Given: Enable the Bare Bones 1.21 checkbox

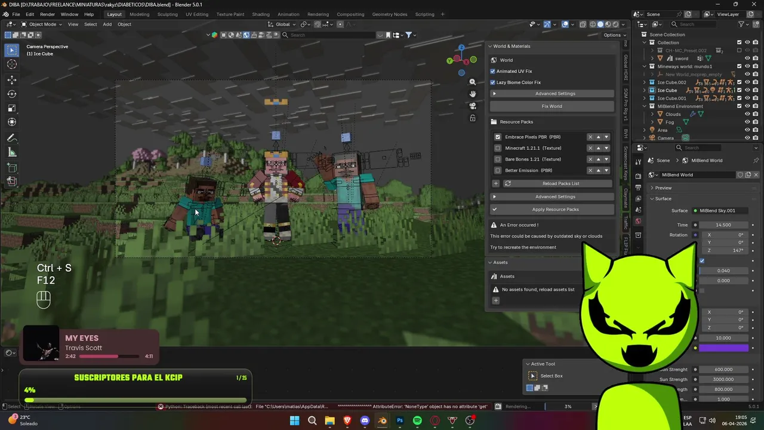Looking at the screenshot, I should 498,159.
